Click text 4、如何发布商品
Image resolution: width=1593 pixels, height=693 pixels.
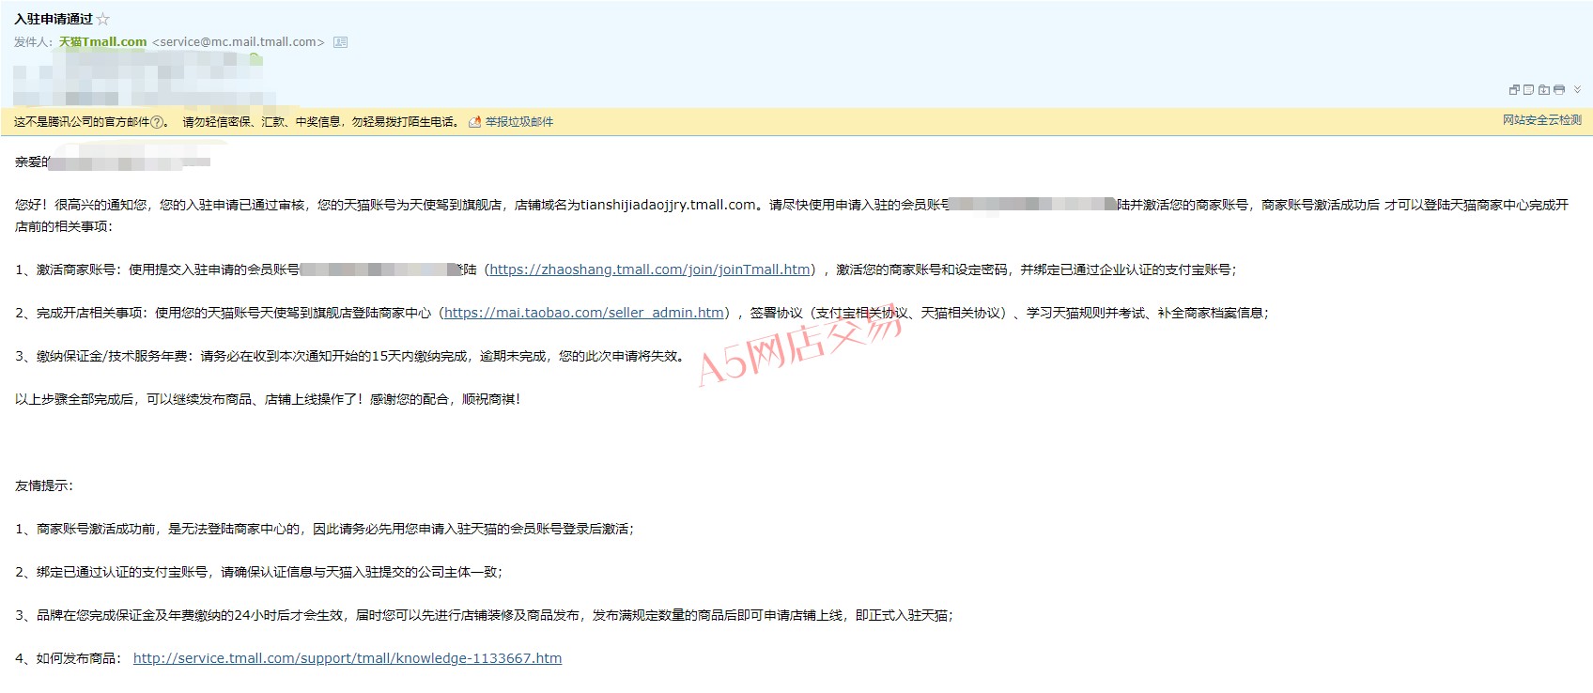(x=66, y=658)
